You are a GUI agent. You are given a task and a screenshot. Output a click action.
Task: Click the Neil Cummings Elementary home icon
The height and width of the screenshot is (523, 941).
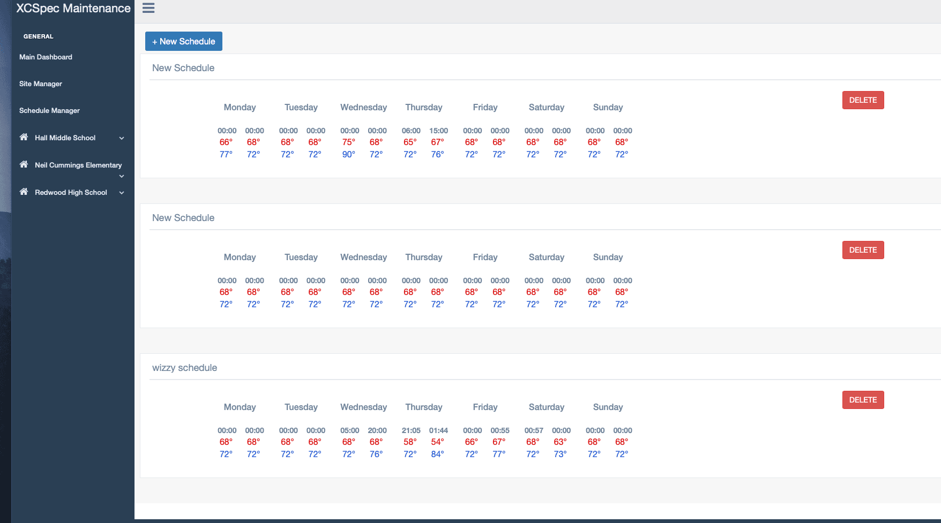[x=24, y=164]
